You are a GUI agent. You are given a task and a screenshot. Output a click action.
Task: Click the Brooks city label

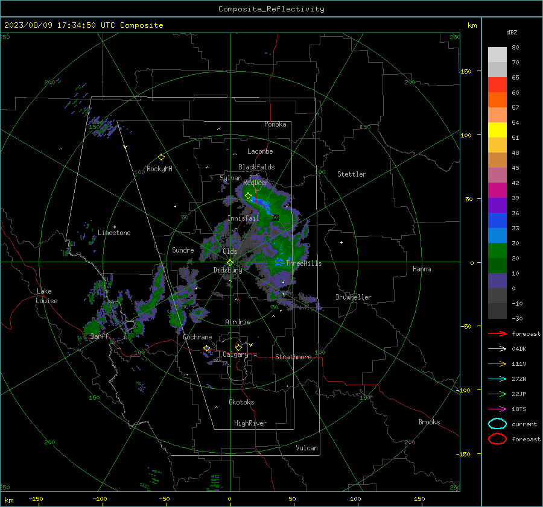click(x=429, y=422)
